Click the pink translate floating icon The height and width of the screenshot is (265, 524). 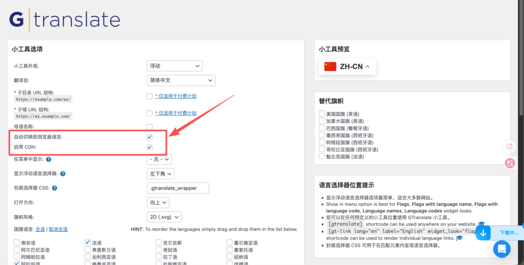[x=510, y=163]
